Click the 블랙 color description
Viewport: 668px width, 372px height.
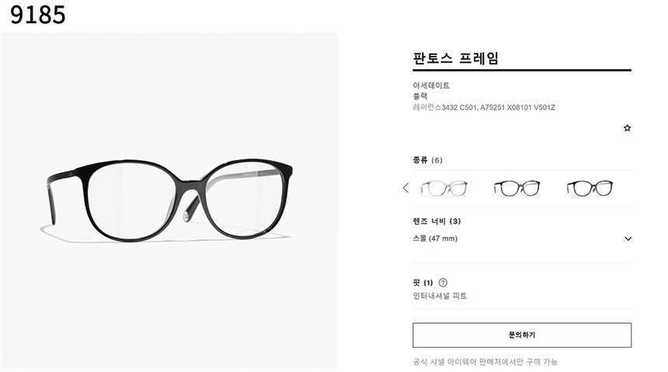tap(420, 96)
